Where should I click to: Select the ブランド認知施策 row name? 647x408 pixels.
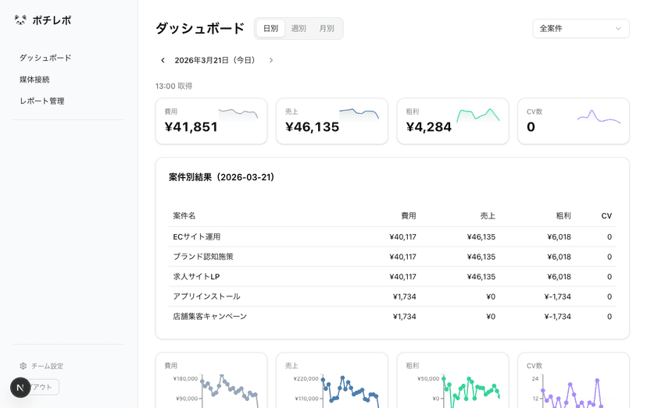(203, 257)
